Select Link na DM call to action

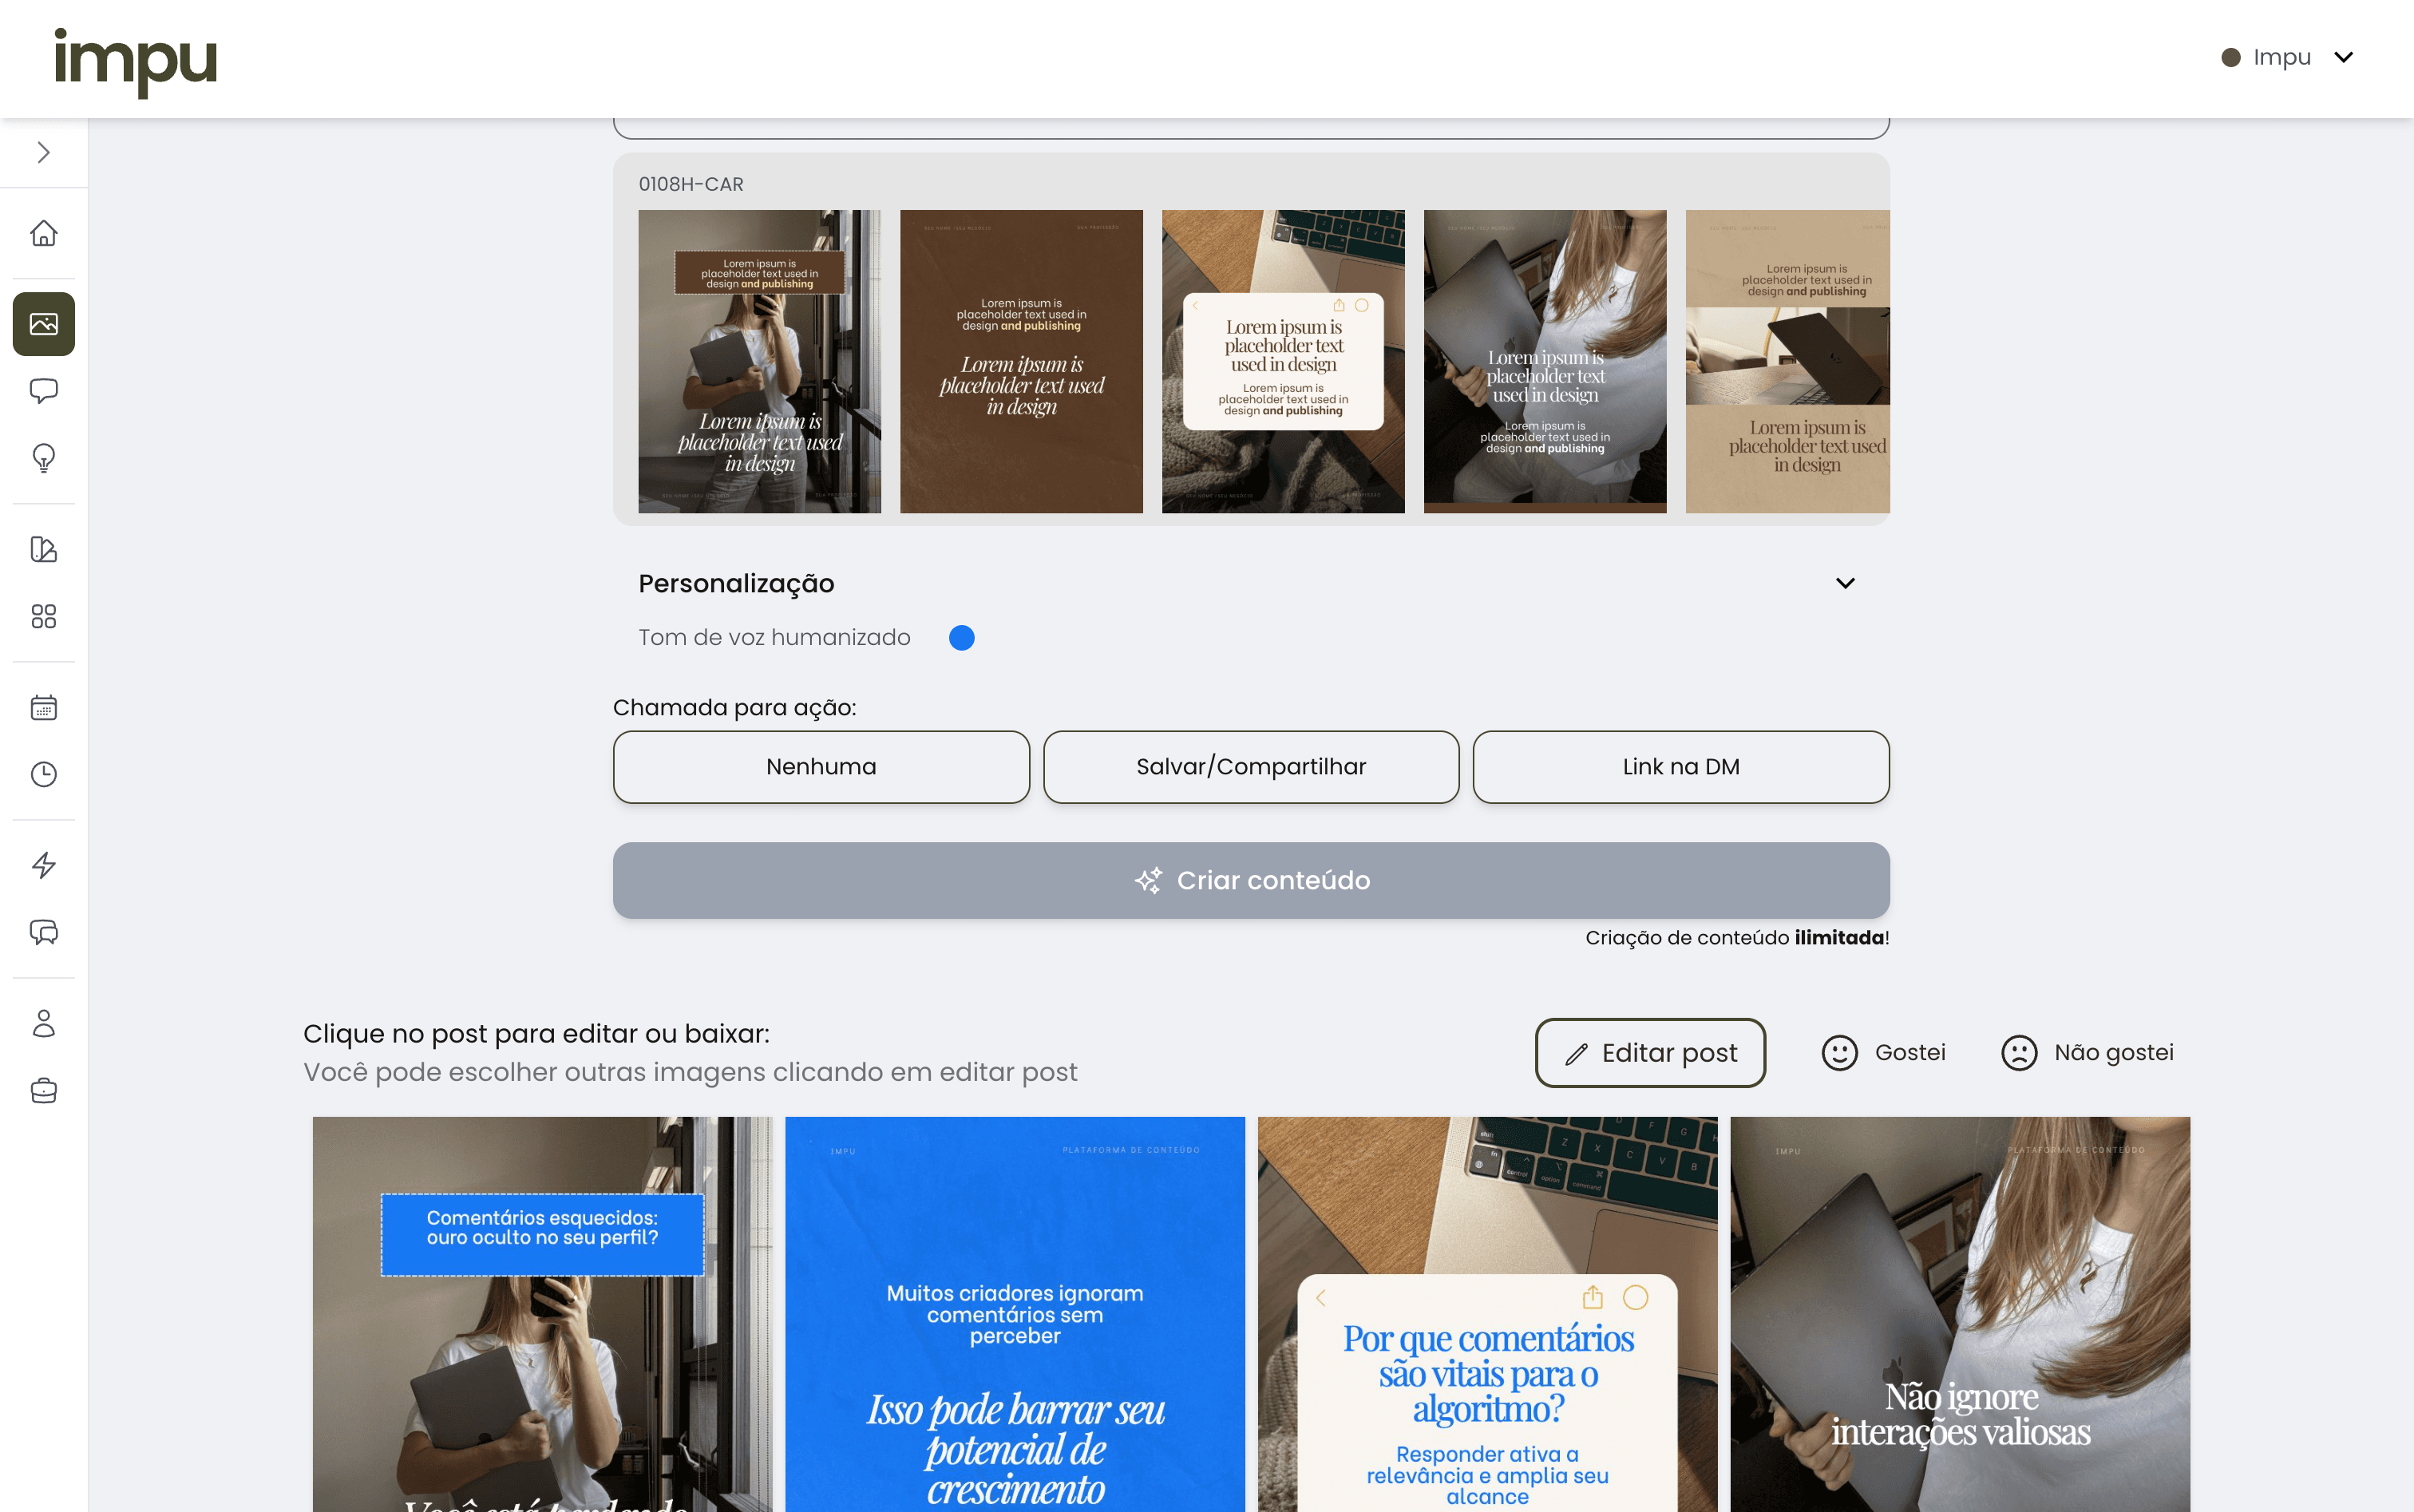(x=1681, y=767)
